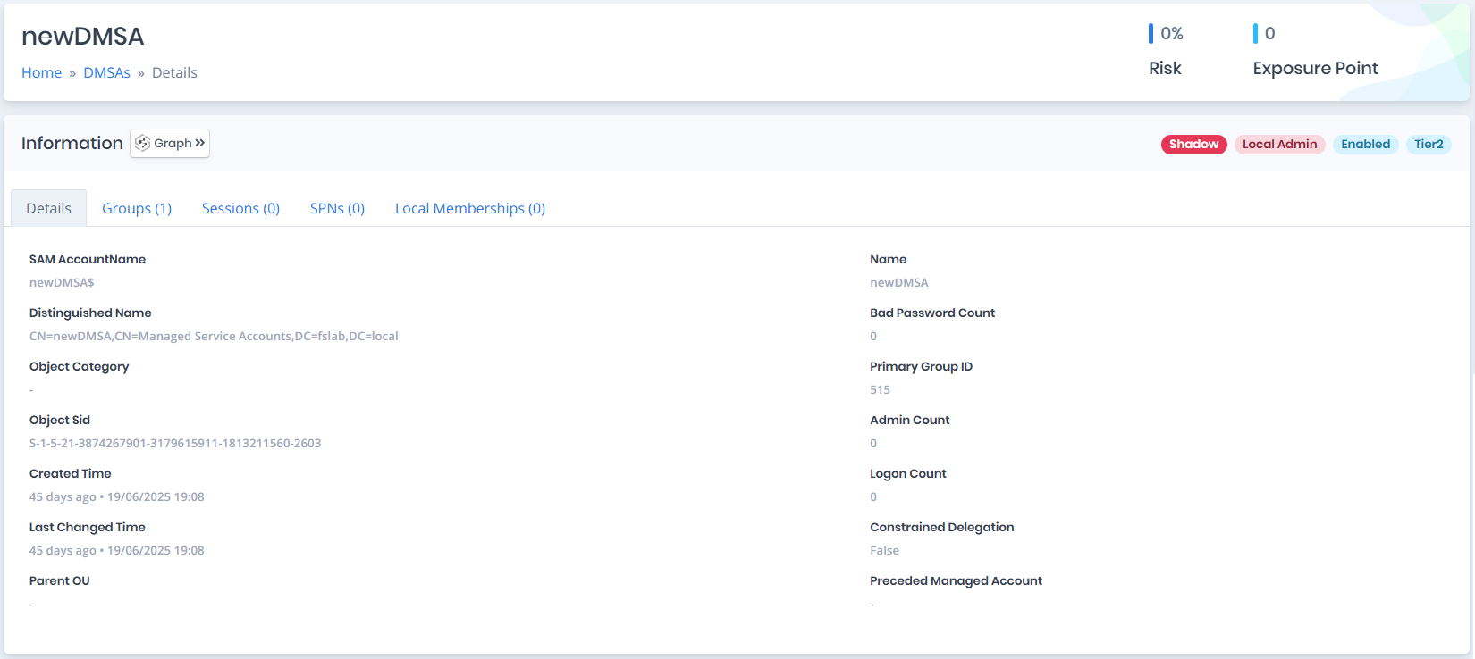Click the Object Sid value S-1-5-21-3874267901
1475x659 pixels.
[x=175, y=443]
